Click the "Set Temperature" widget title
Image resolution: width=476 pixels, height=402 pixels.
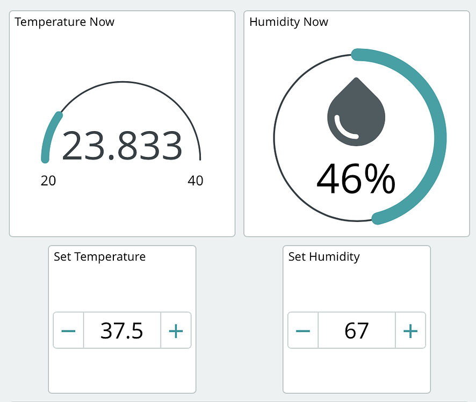[x=99, y=256]
